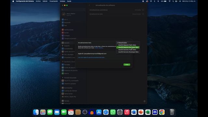
Task: Open Pantalla bloqueada in the sidebar
Action: pyautogui.click(x=73, y=78)
